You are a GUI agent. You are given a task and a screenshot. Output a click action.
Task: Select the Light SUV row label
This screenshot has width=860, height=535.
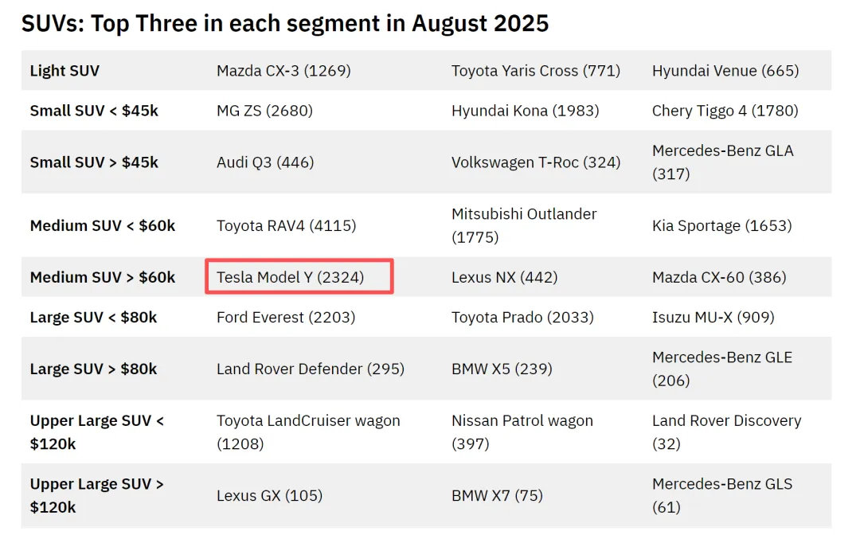point(64,71)
